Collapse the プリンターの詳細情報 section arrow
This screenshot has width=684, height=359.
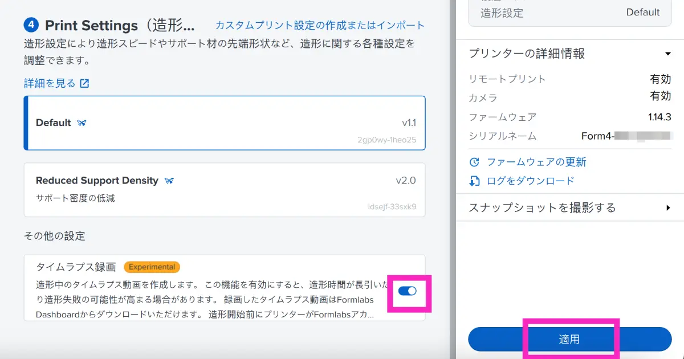tap(668, 54)
